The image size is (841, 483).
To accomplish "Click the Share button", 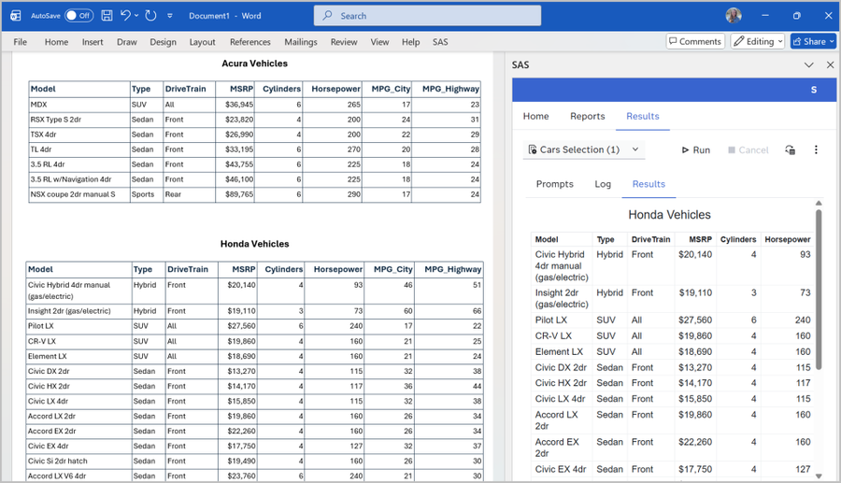I will pyautogui.click(x=813, y=41).
